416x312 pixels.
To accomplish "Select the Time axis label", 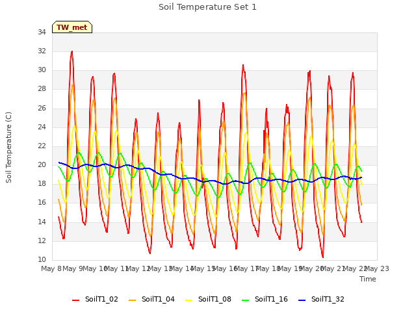I will coord(368,279).
